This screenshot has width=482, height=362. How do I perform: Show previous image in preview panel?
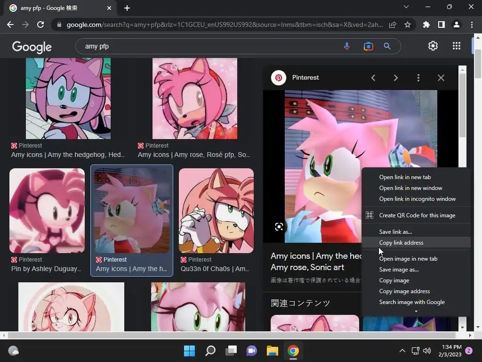[373, 78]
